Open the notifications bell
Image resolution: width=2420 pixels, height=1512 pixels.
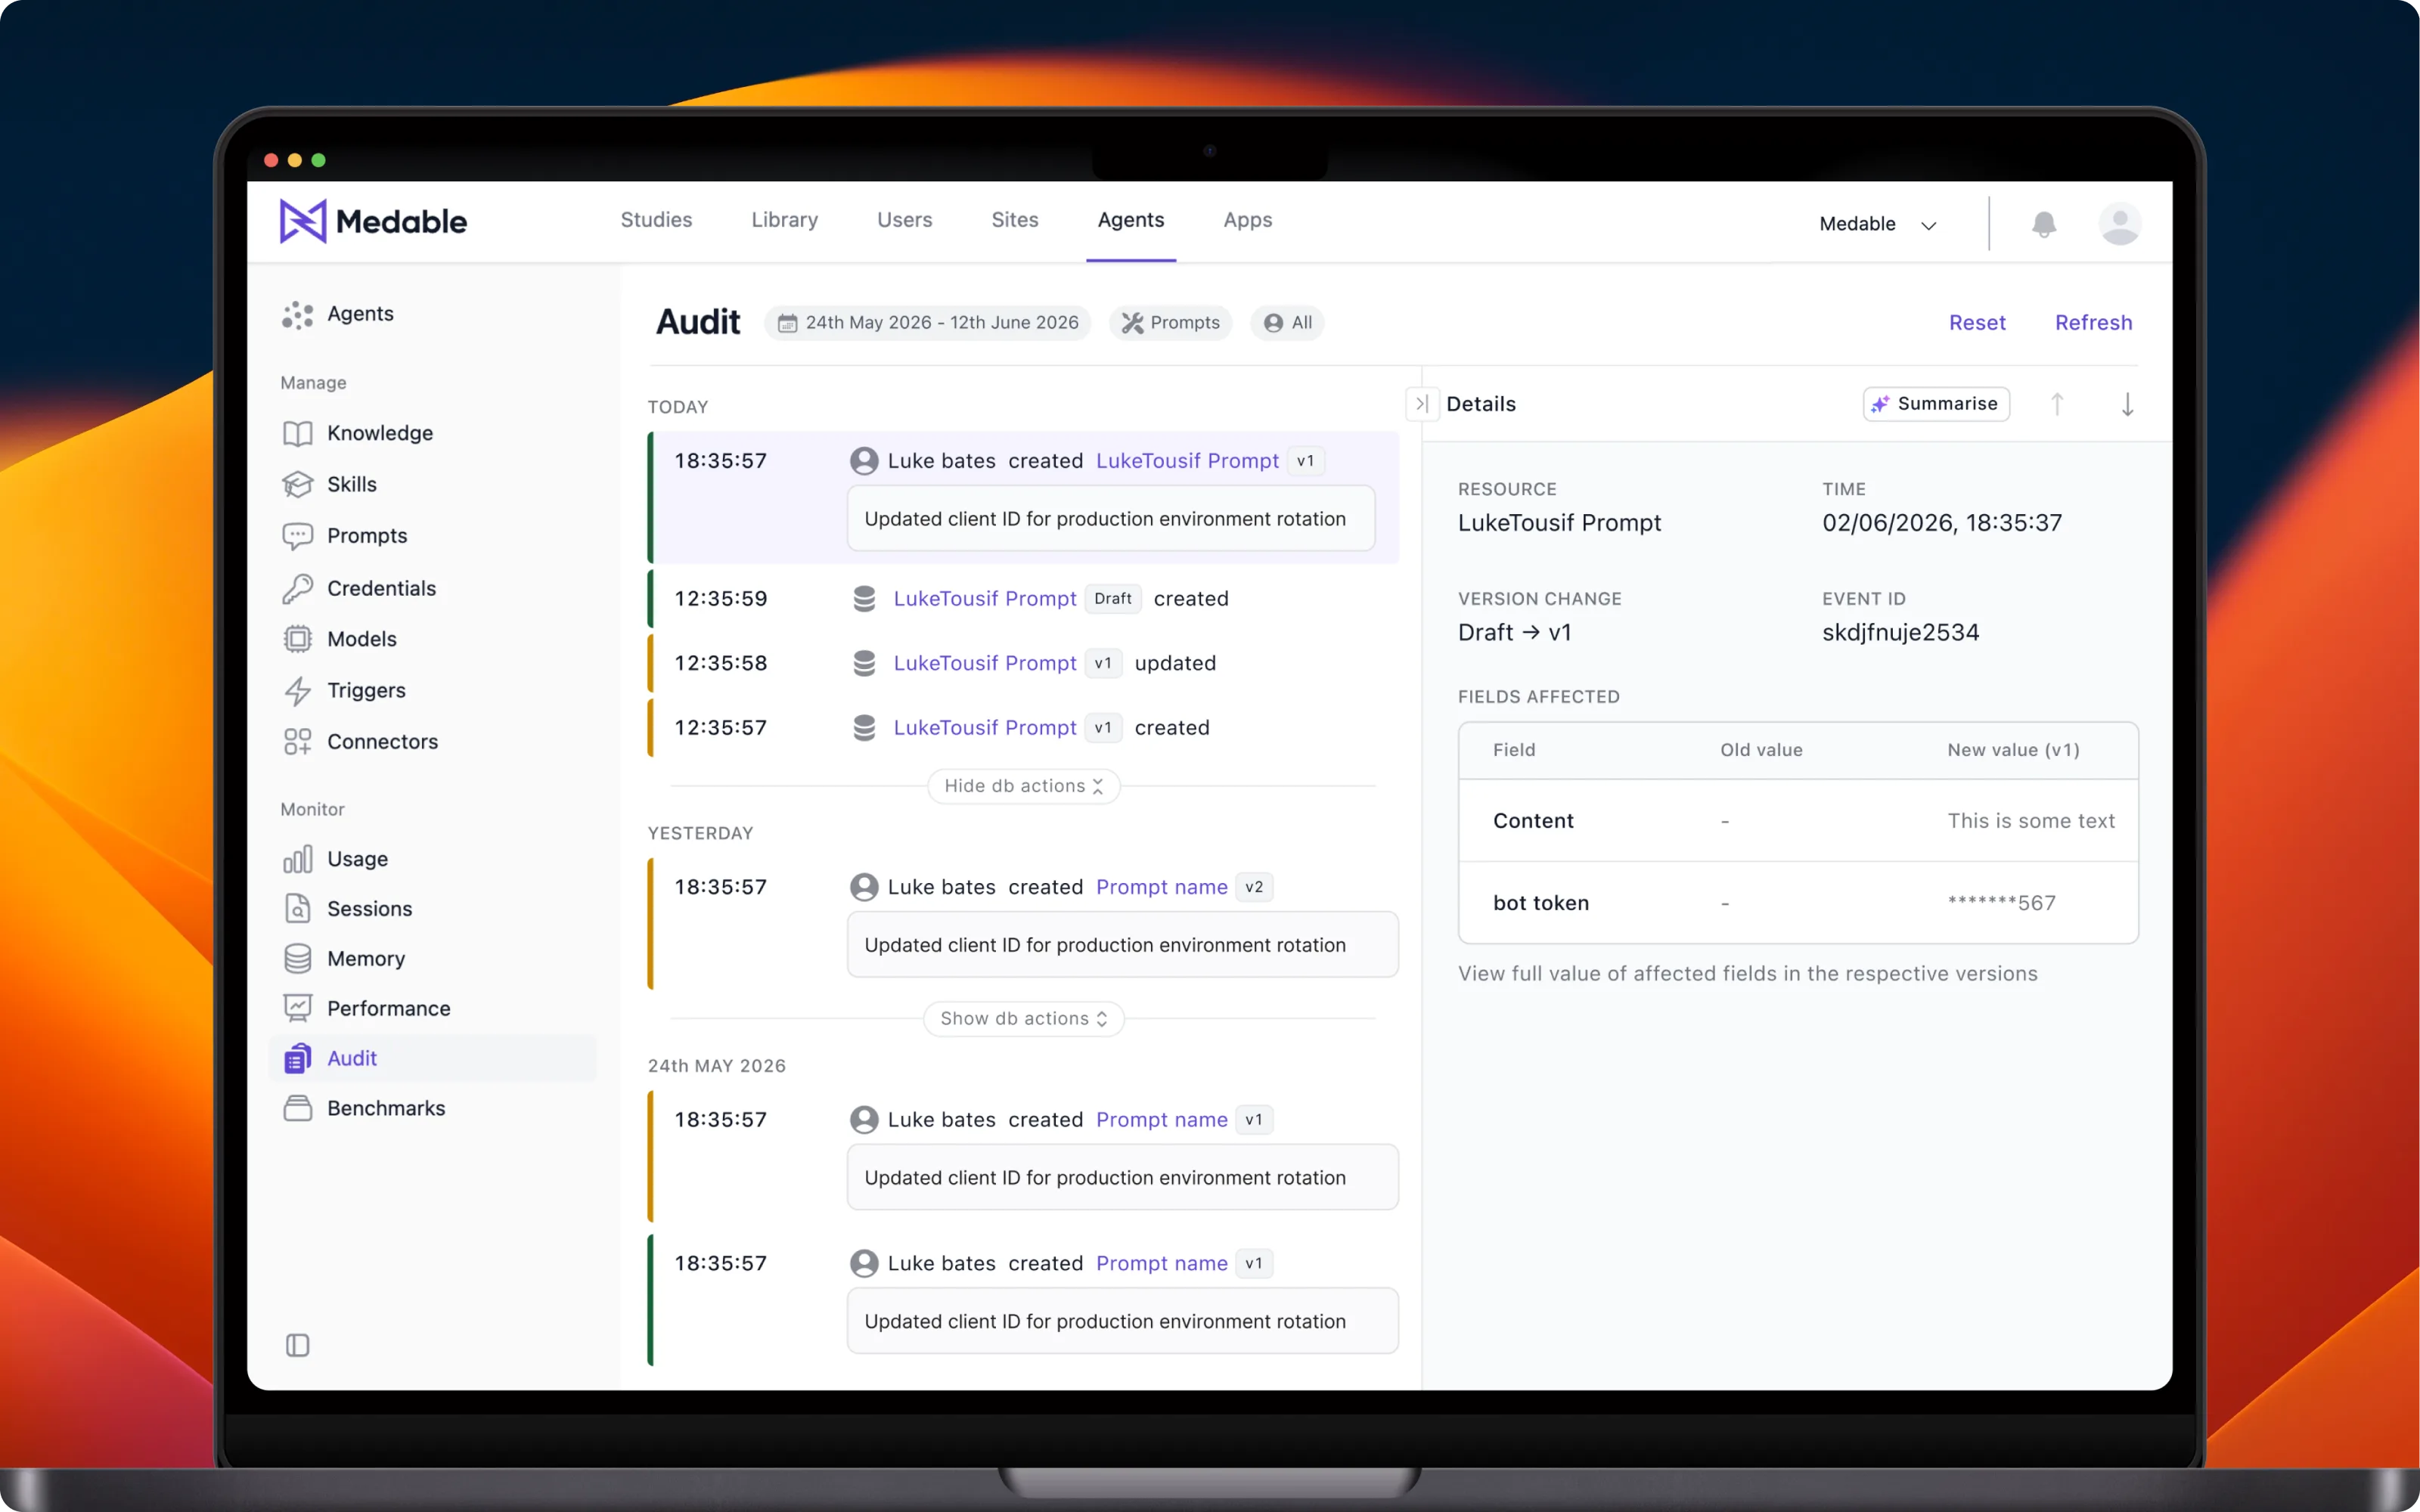coord(2044,224)
